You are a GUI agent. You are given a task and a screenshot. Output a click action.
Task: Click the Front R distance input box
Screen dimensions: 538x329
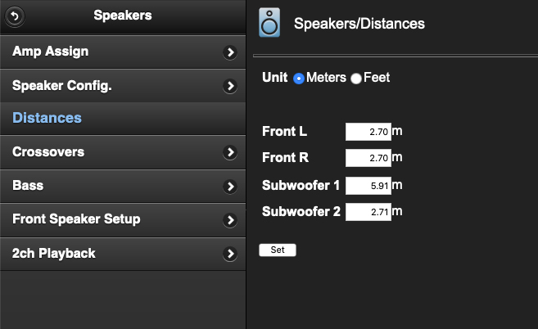coord(368,158)
